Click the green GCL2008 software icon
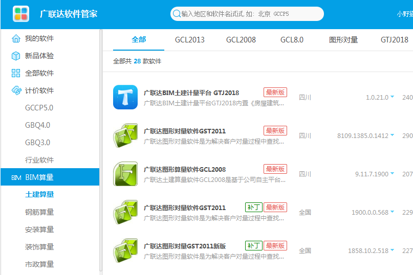This screenshot has height=275, width=413. tap(125, 174)
